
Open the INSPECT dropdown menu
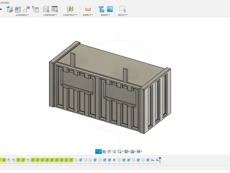click(x=88, y=15)
